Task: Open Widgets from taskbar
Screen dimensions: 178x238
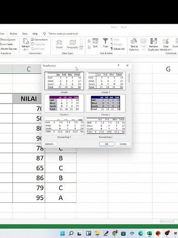Action: click(89, 233)
